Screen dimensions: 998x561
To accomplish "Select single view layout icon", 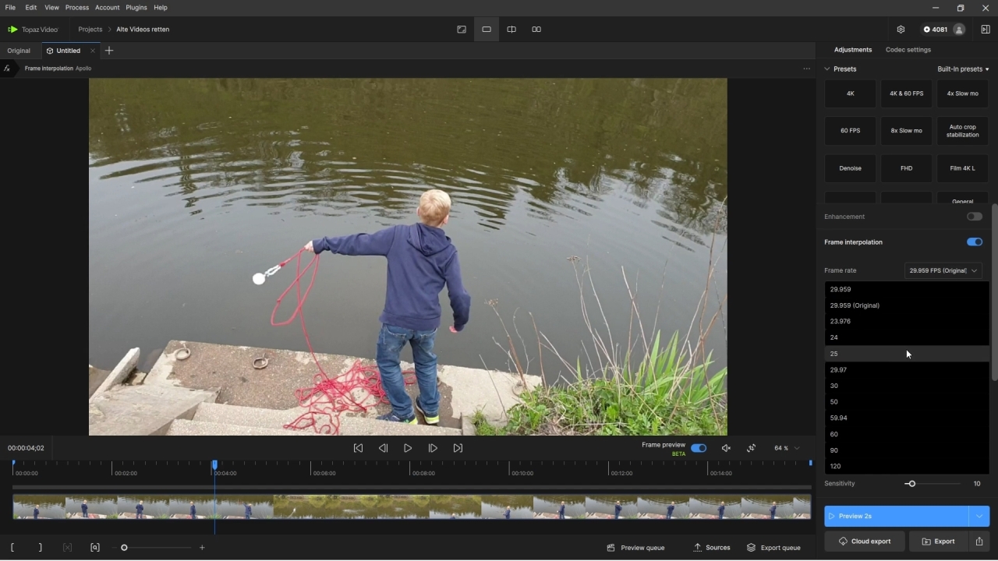I will (487, 30).
